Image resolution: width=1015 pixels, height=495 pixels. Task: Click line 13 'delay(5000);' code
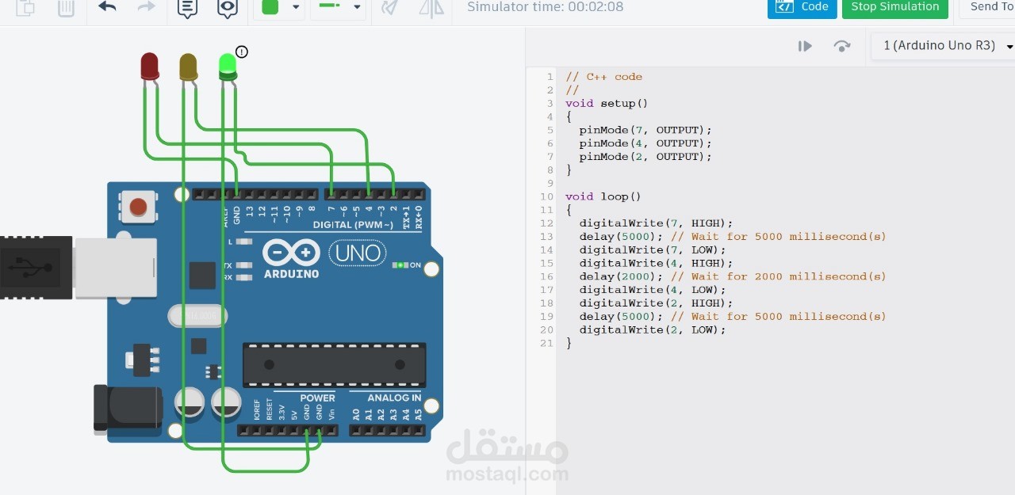coord(621,237)
